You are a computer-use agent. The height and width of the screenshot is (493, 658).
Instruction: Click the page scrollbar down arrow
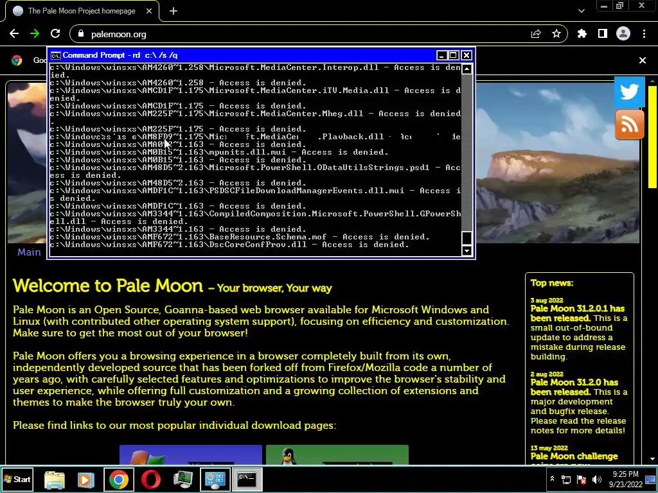coord(653,459)
